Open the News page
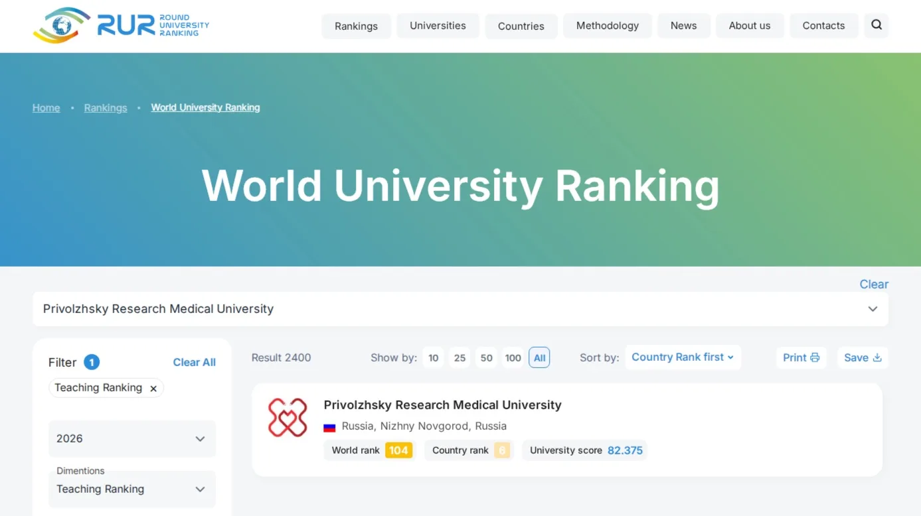921x516 pixels. tap(684, 26)
